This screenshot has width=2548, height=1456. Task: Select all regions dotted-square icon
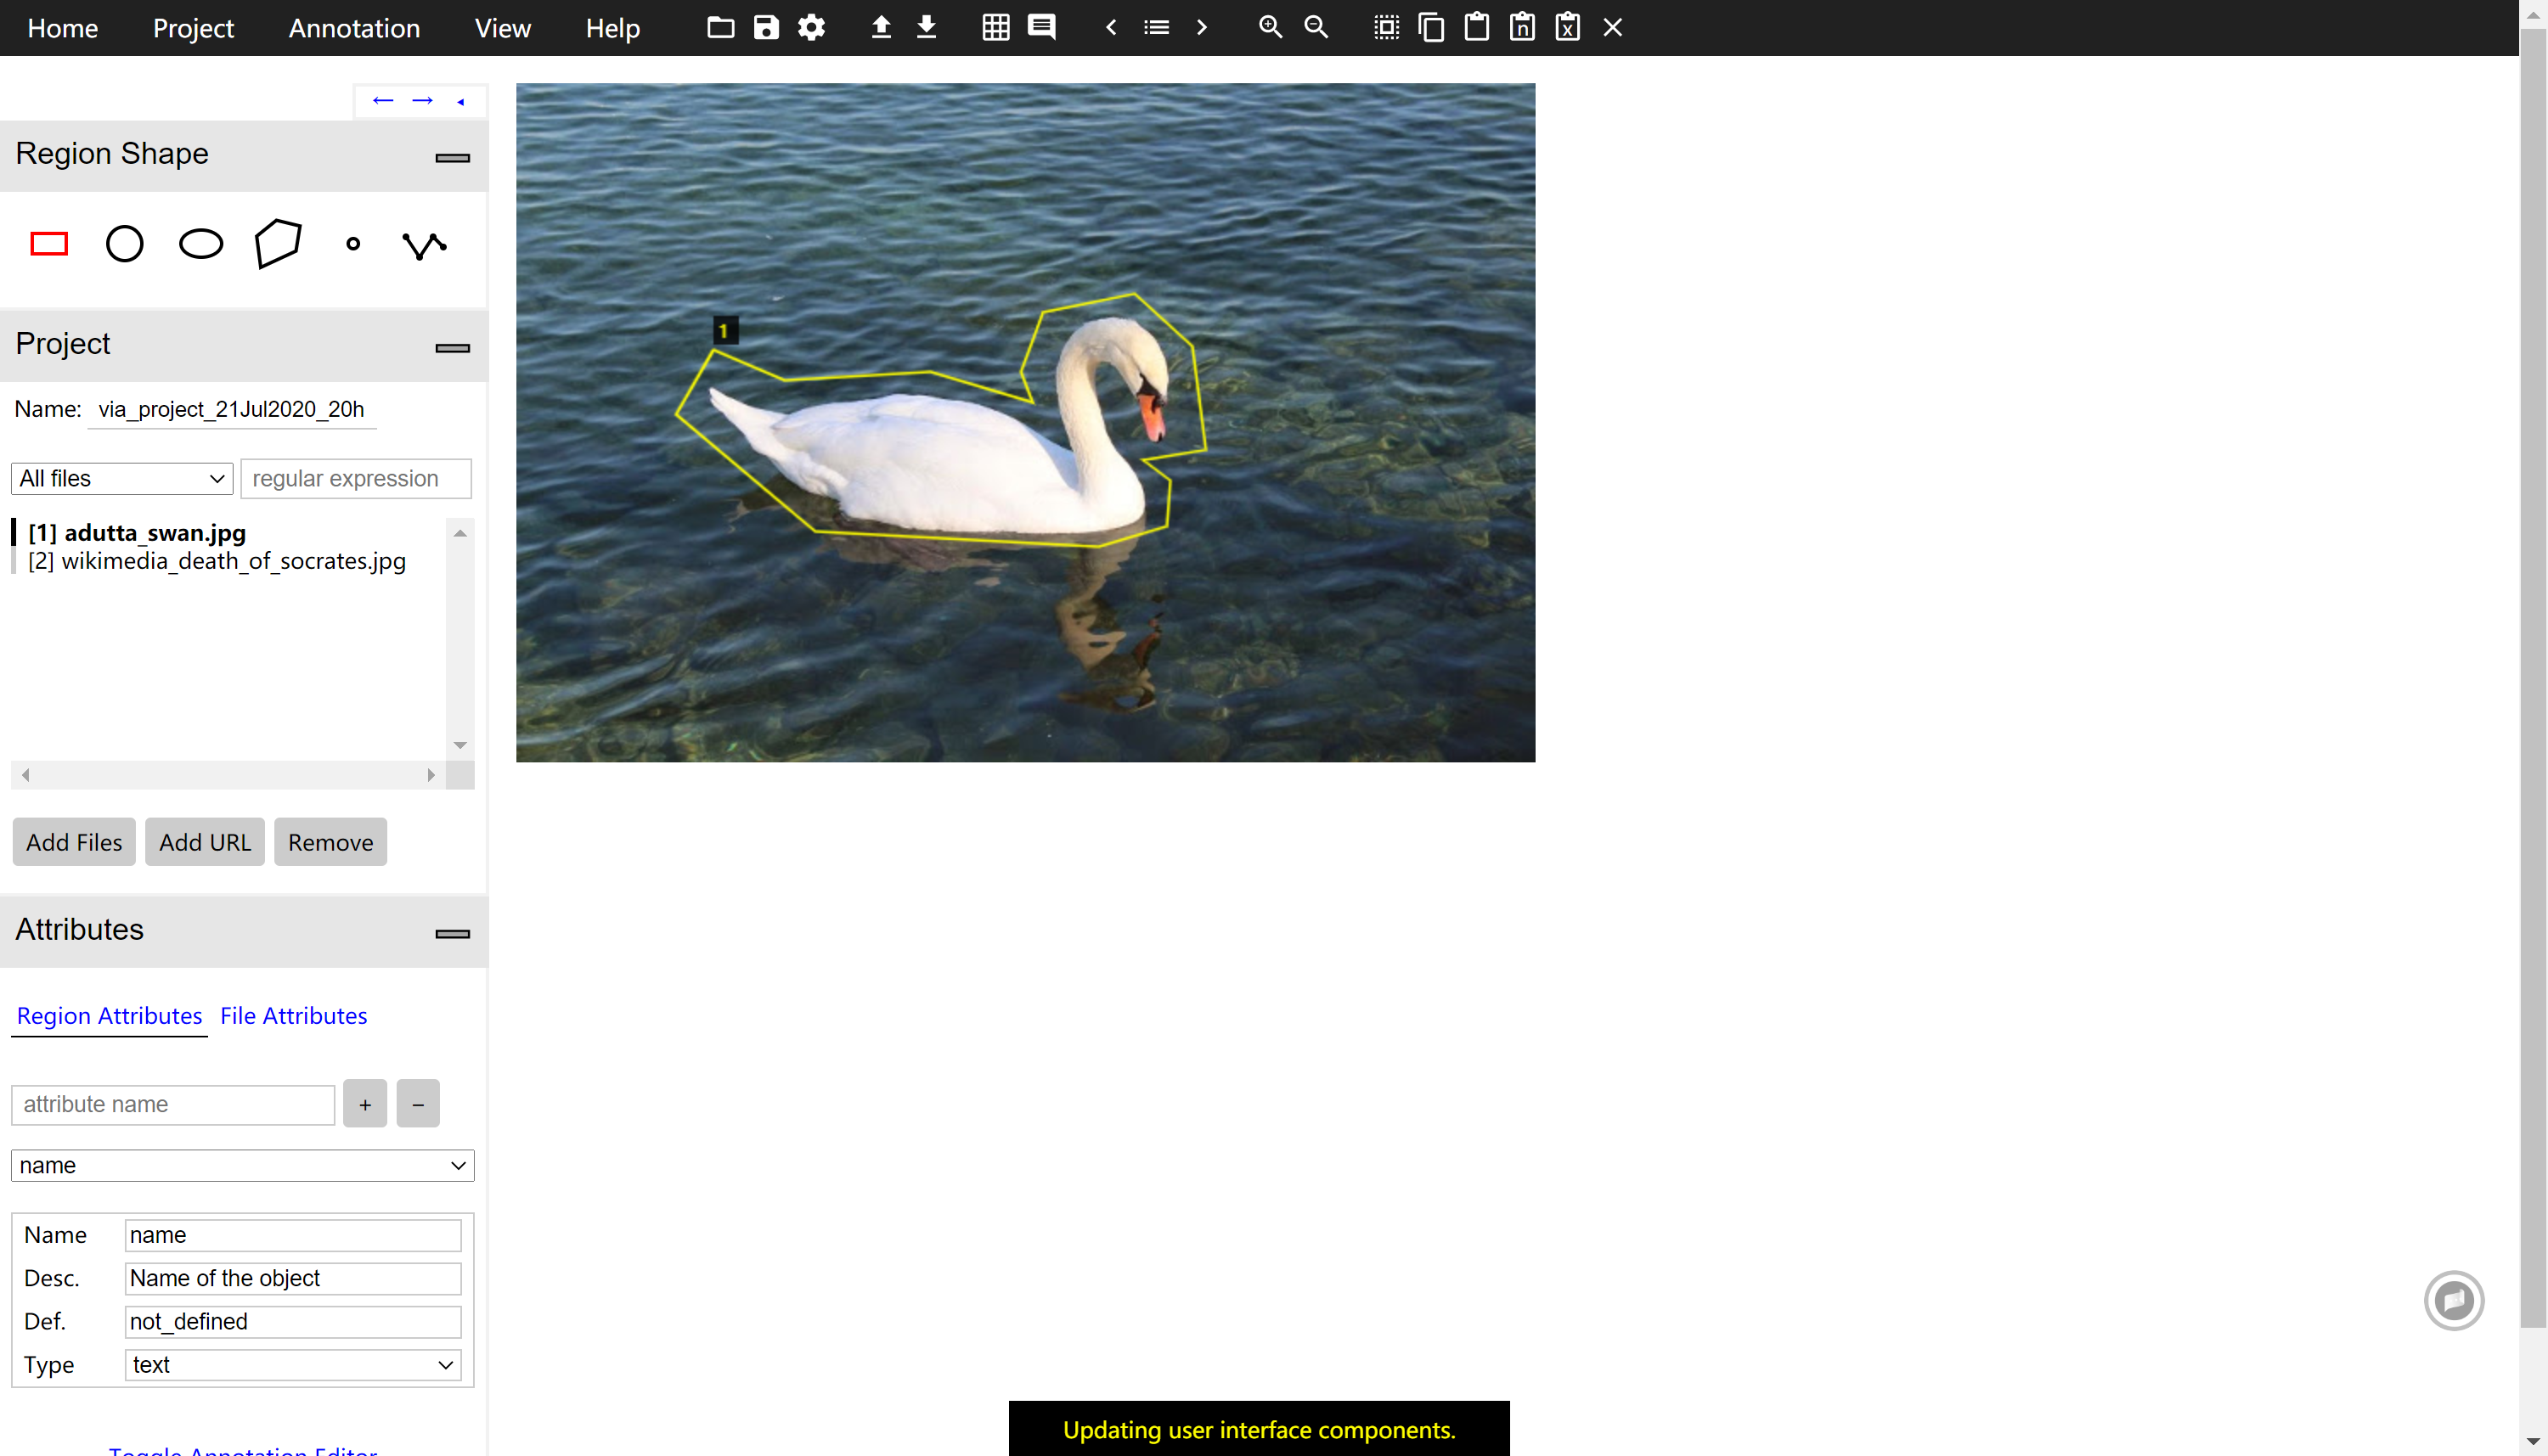click(1385, 27)
